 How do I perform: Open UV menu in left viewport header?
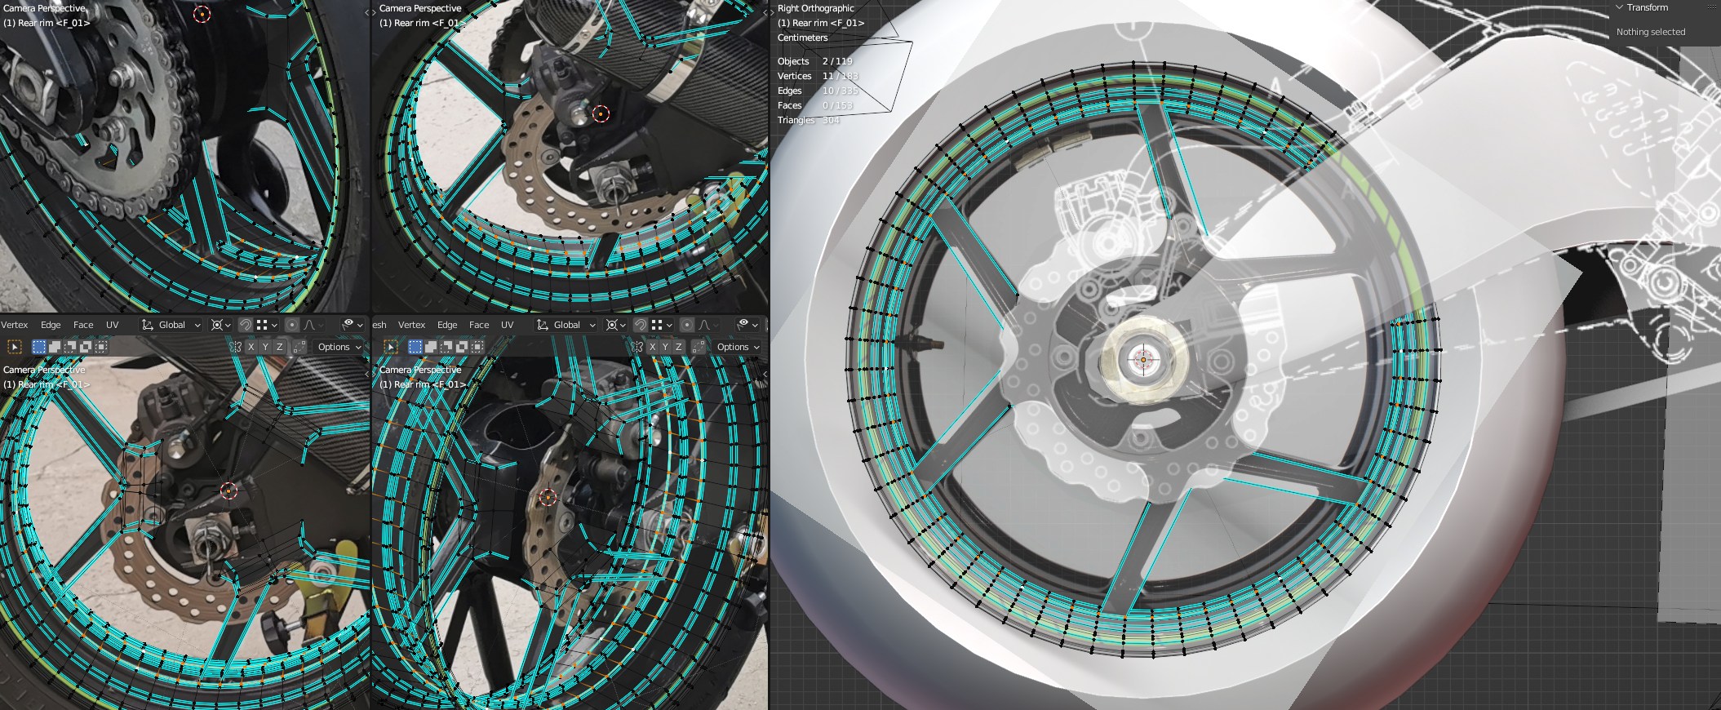113,325
